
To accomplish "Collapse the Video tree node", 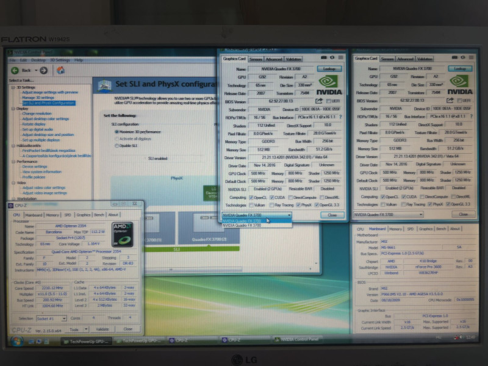I will coord(13,182).
